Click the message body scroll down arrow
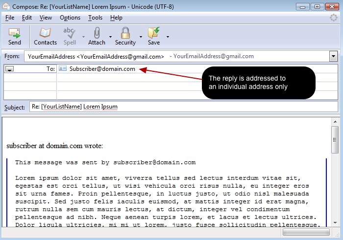The image size is (343, 240). click(335, 223)
